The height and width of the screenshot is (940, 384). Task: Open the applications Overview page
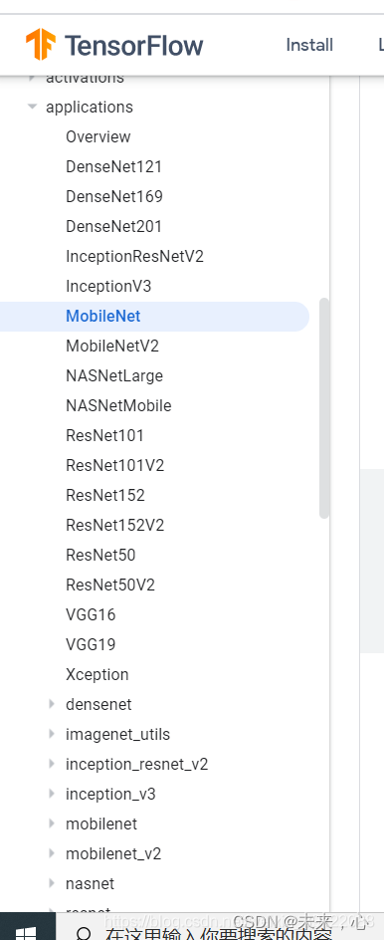98,136
